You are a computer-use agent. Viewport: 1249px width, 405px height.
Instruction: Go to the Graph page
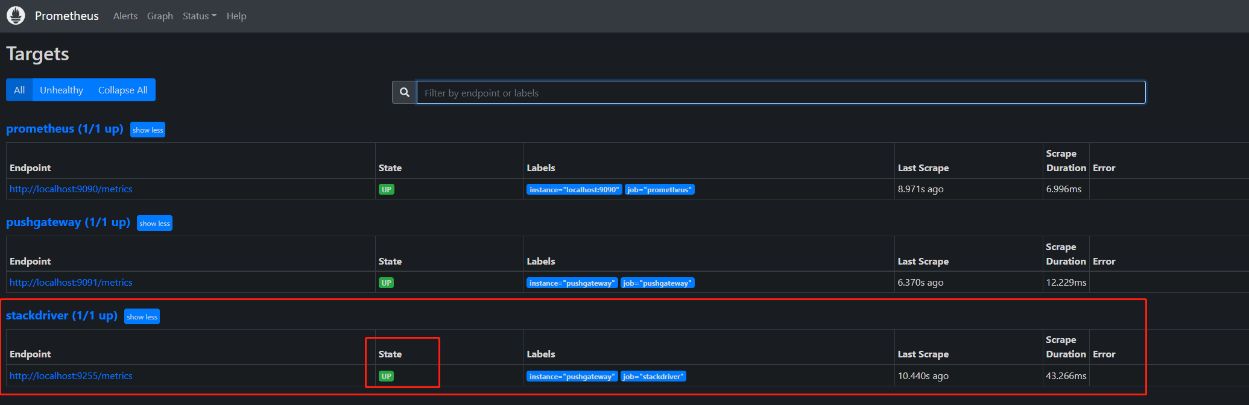coord(160,16)
